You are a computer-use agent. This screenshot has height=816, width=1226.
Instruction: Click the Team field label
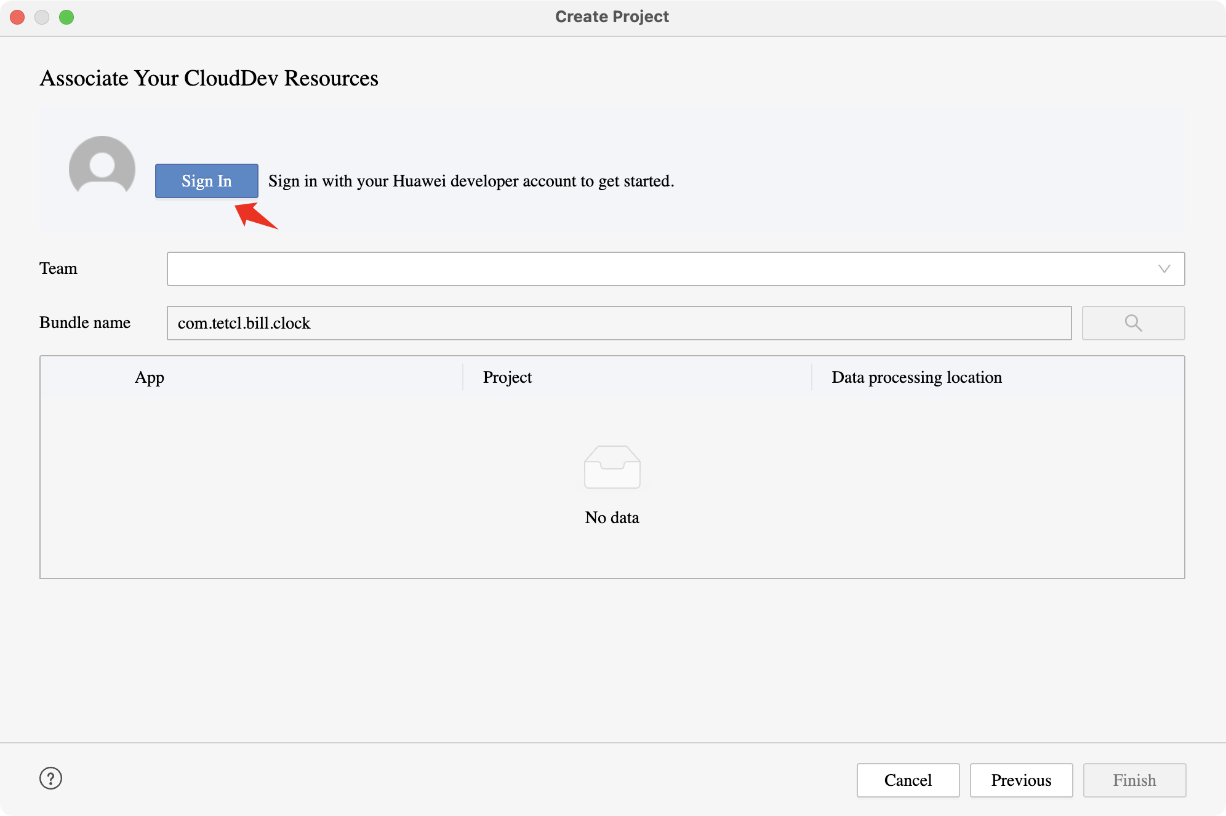58,268
